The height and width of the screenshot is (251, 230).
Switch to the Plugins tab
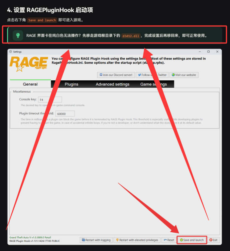pos(72,84)
